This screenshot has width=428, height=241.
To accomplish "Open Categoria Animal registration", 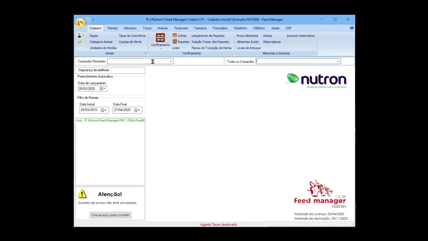I will pyautogui.click(x=101, y=42).
